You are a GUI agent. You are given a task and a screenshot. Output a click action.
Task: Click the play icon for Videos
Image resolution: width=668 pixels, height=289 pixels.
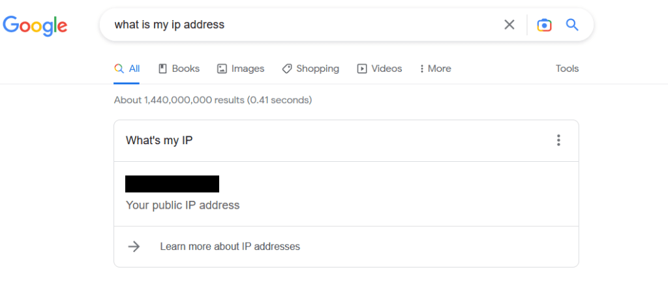(362, 68)
